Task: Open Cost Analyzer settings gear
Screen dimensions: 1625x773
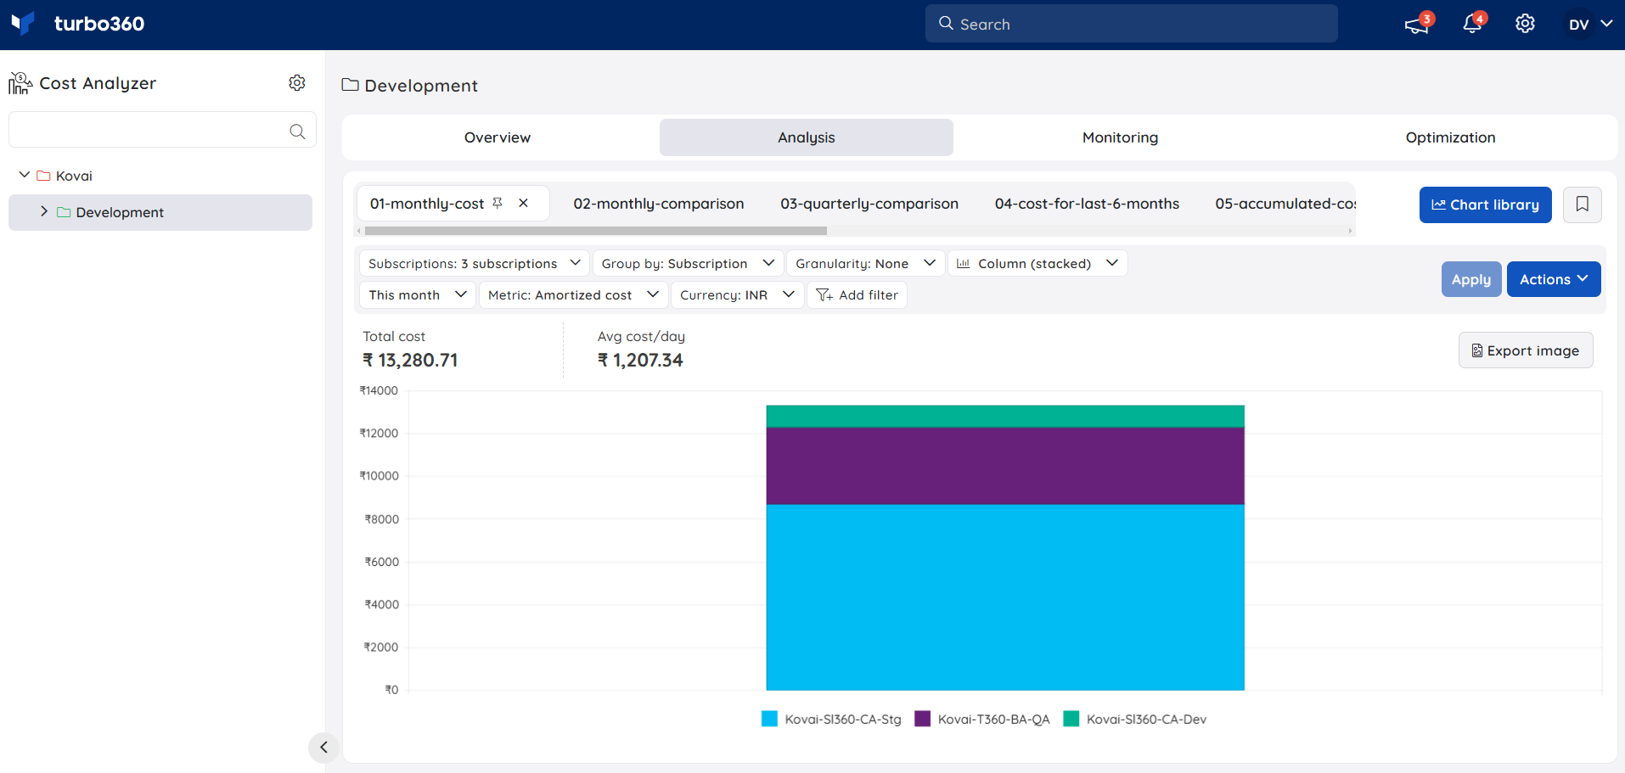Action: point(296,82)
